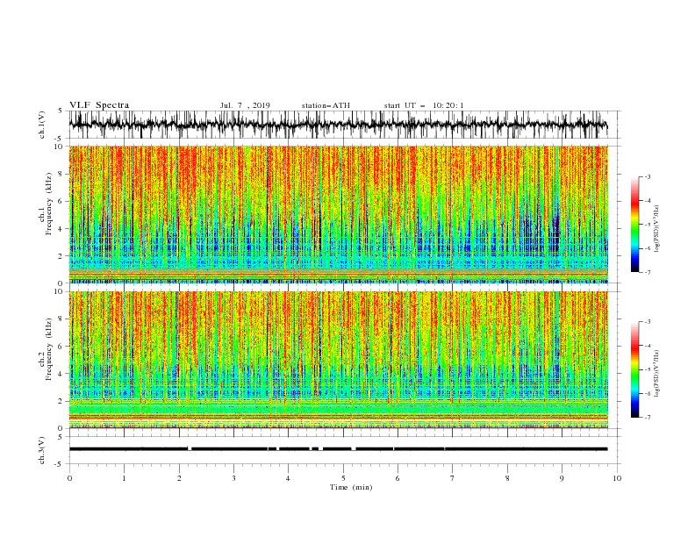This screenshot has height=537, width=695.
Task: Click the "-3" tick on ch.2 colorbar
Action: pos(648,322)
